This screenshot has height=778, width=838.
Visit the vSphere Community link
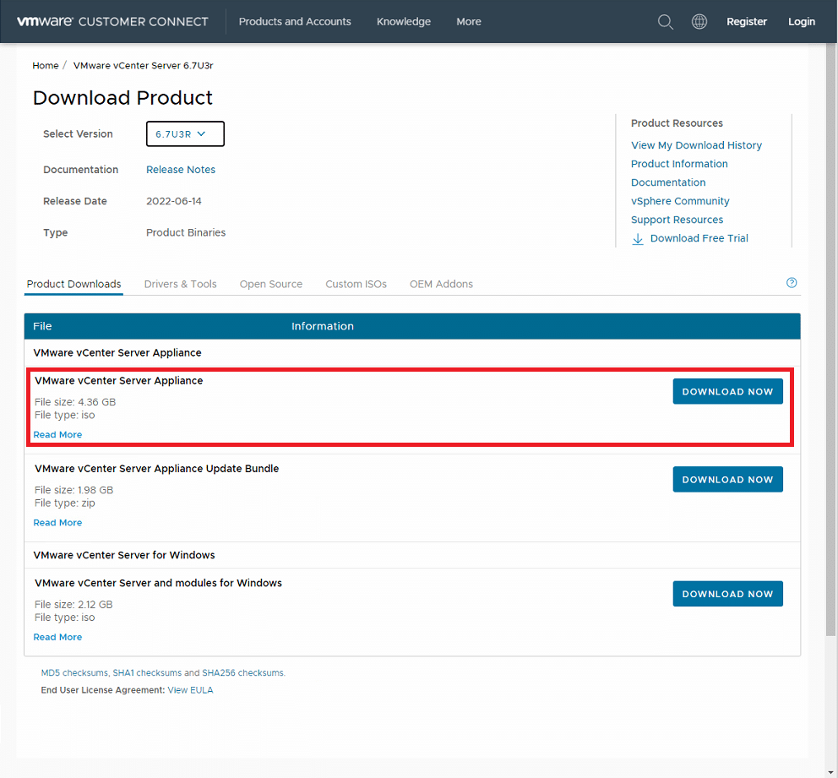pos(680,201)
